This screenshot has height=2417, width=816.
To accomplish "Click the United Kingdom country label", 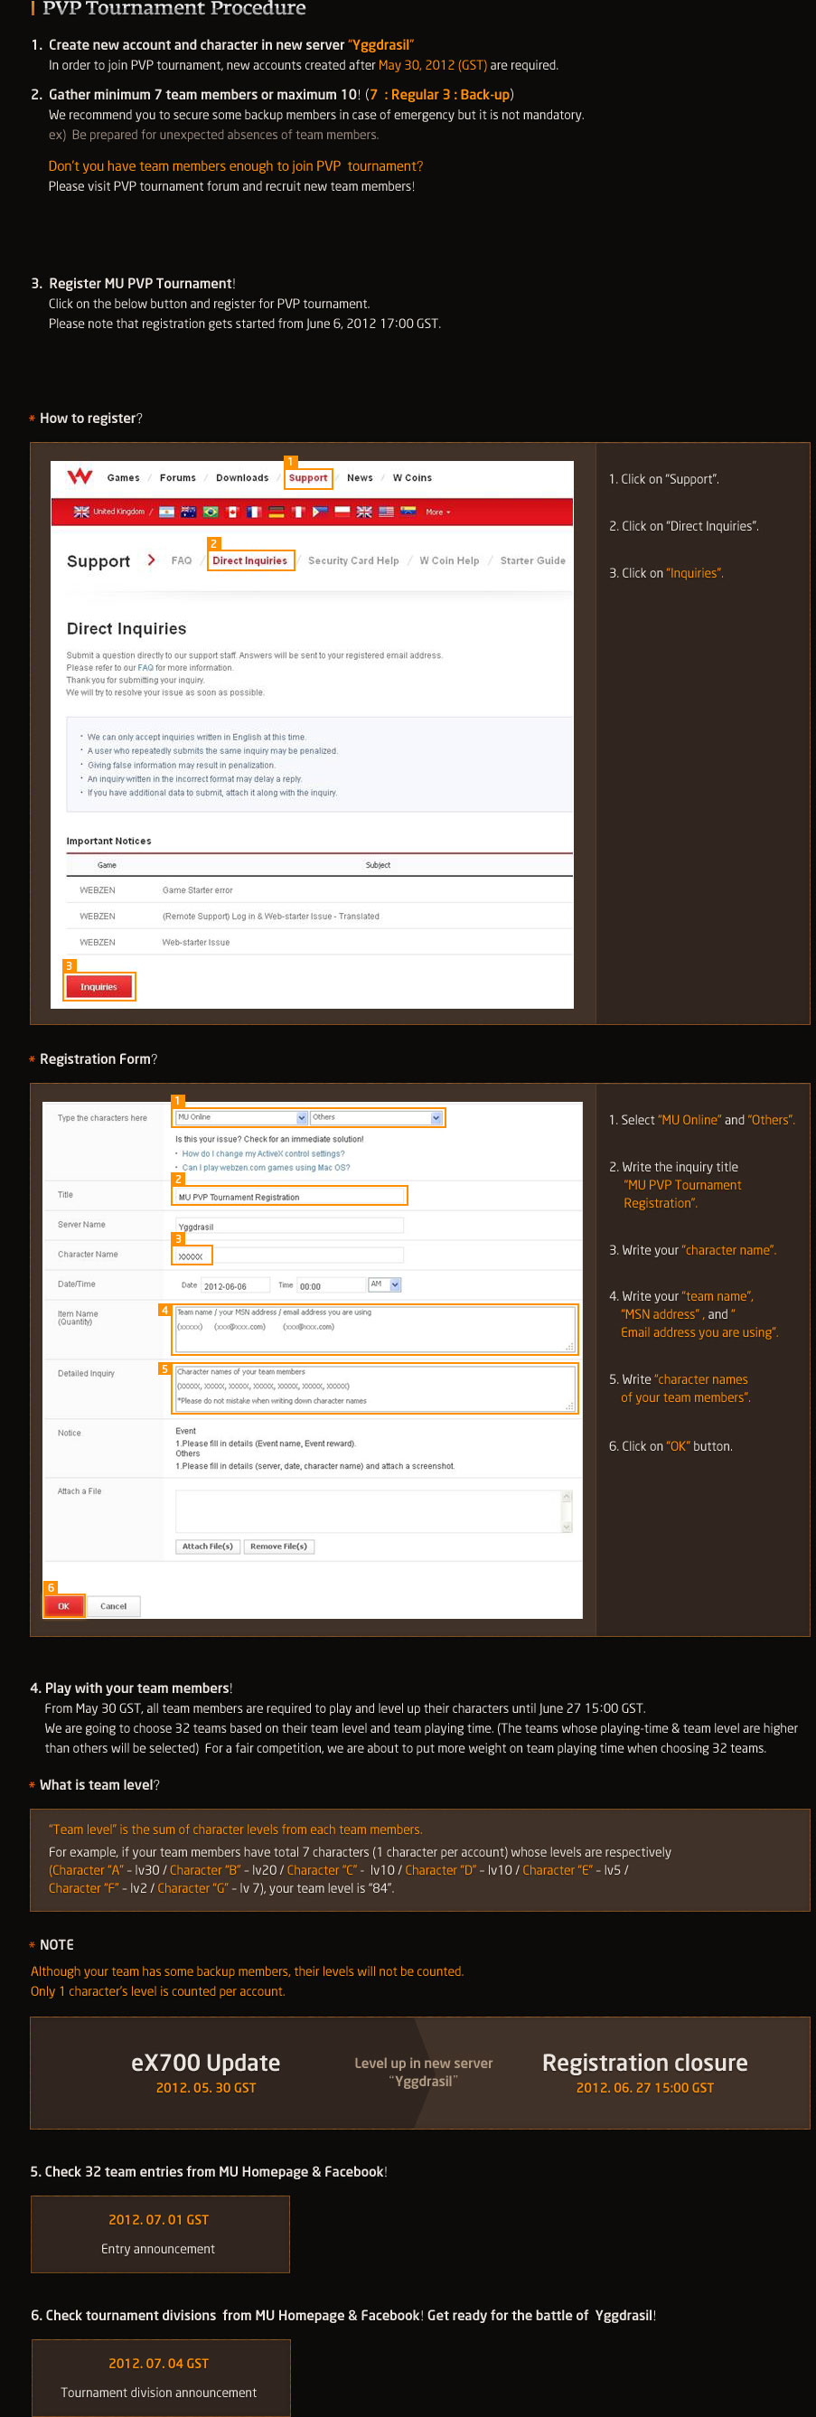I will click(x=118, y=513).
